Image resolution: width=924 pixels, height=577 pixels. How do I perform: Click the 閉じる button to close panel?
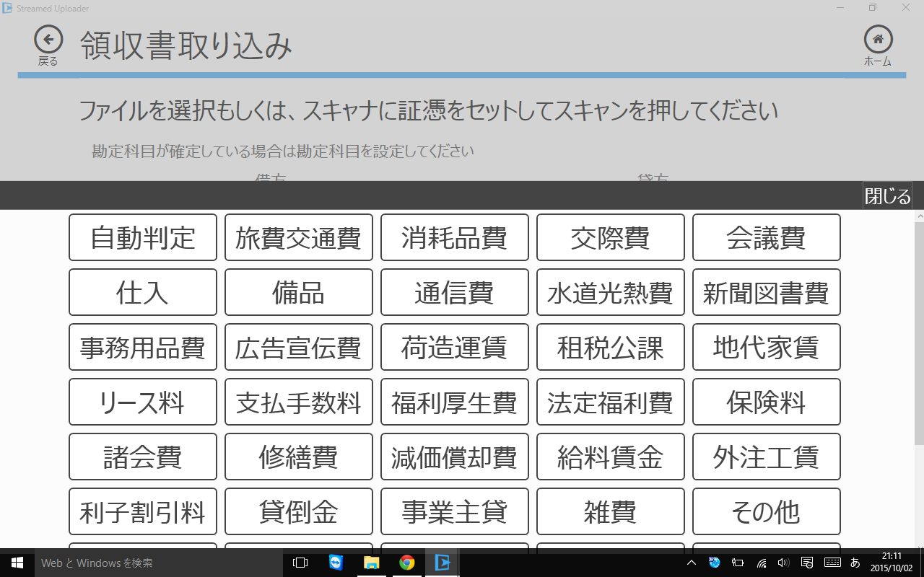tap(886, 195)
